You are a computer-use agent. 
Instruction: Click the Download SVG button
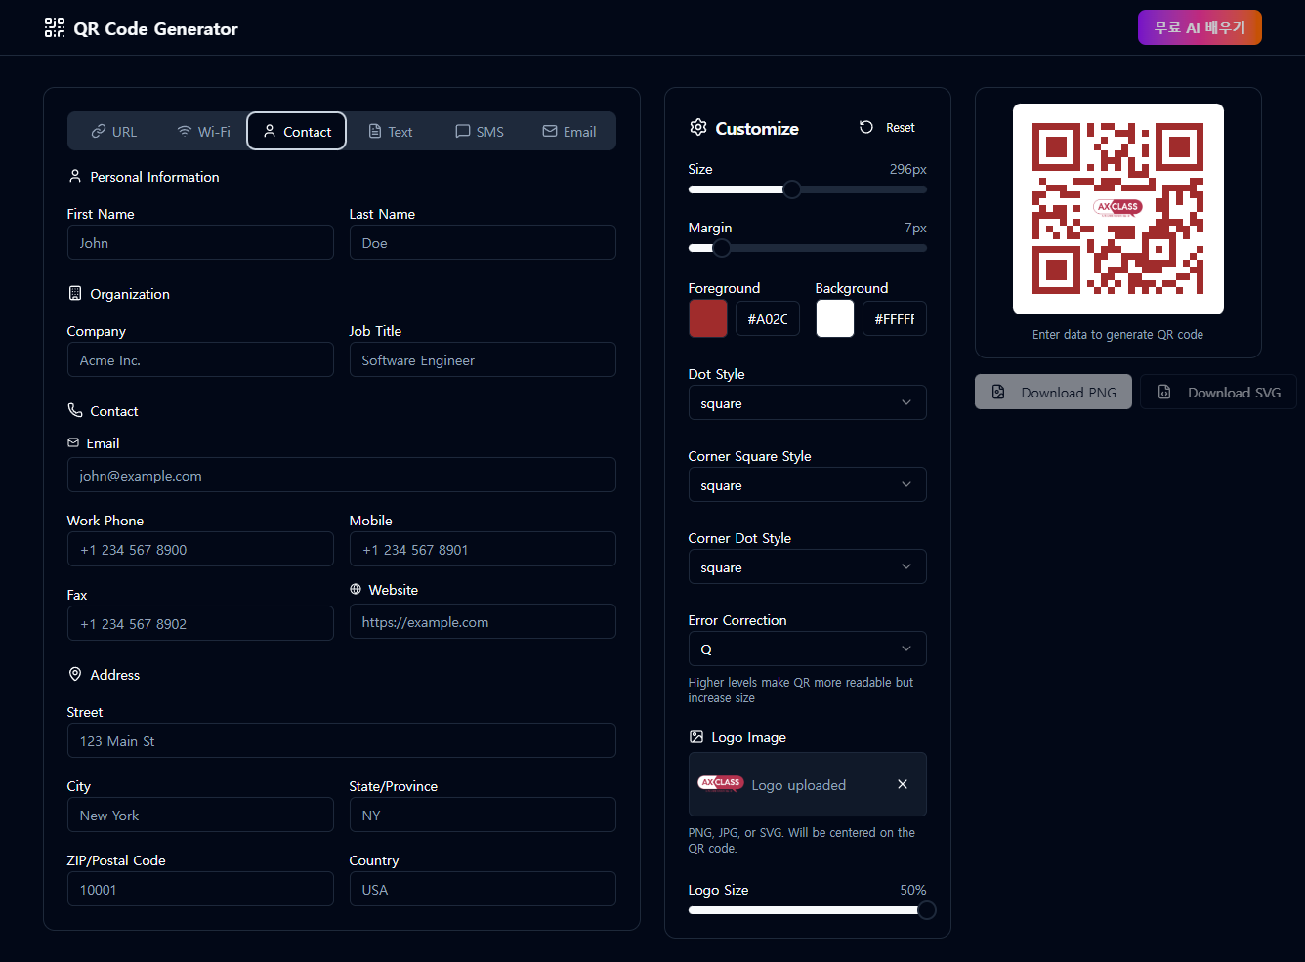point(1218,392)
